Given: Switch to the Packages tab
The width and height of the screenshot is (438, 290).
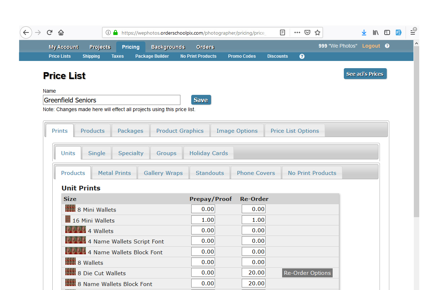Looking at the screenshot, I should pyautogui.click(x=130, y=131).
